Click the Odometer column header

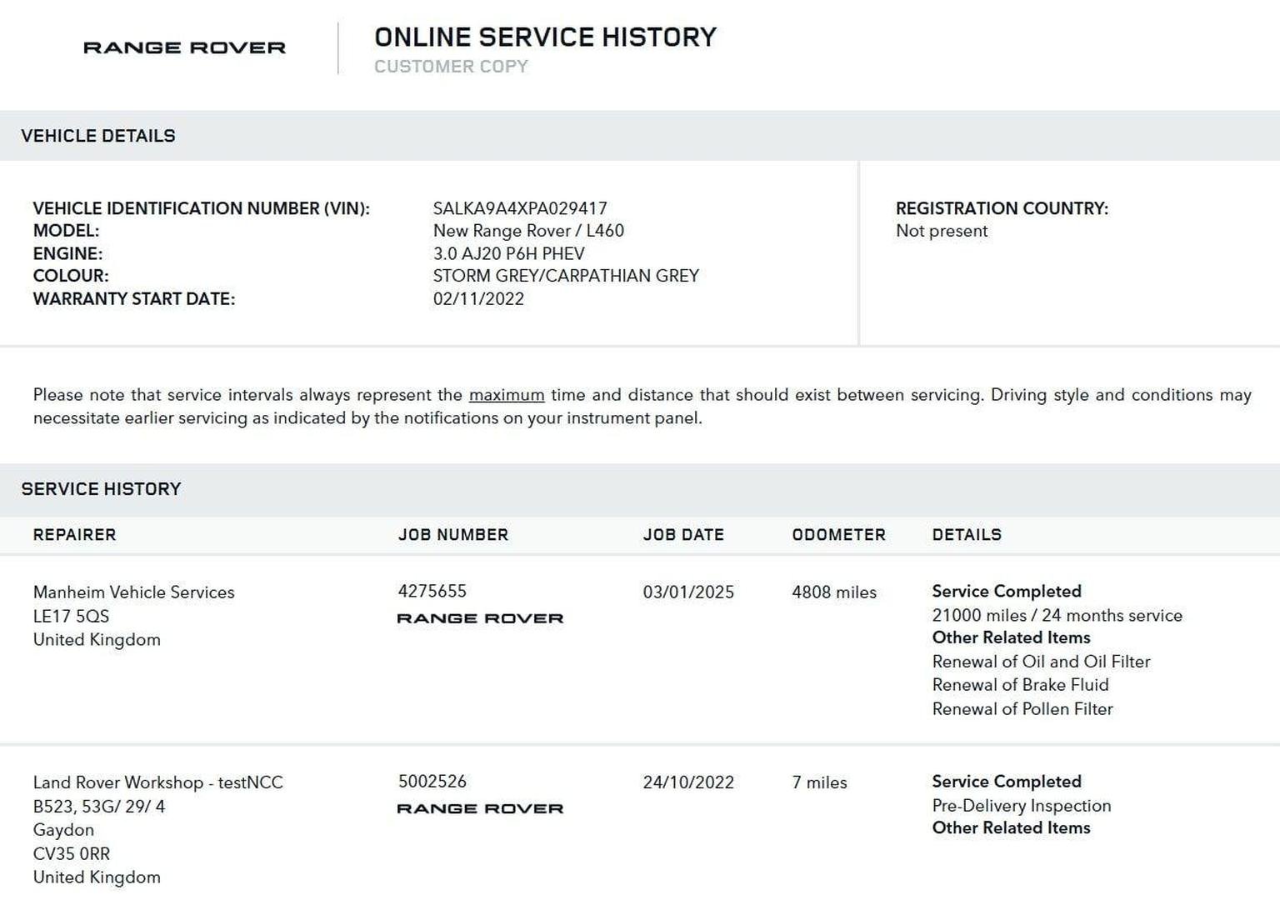pos(838,535)
